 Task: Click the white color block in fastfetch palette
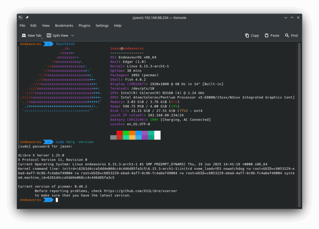pyautogui.click(x=157, y=135)
